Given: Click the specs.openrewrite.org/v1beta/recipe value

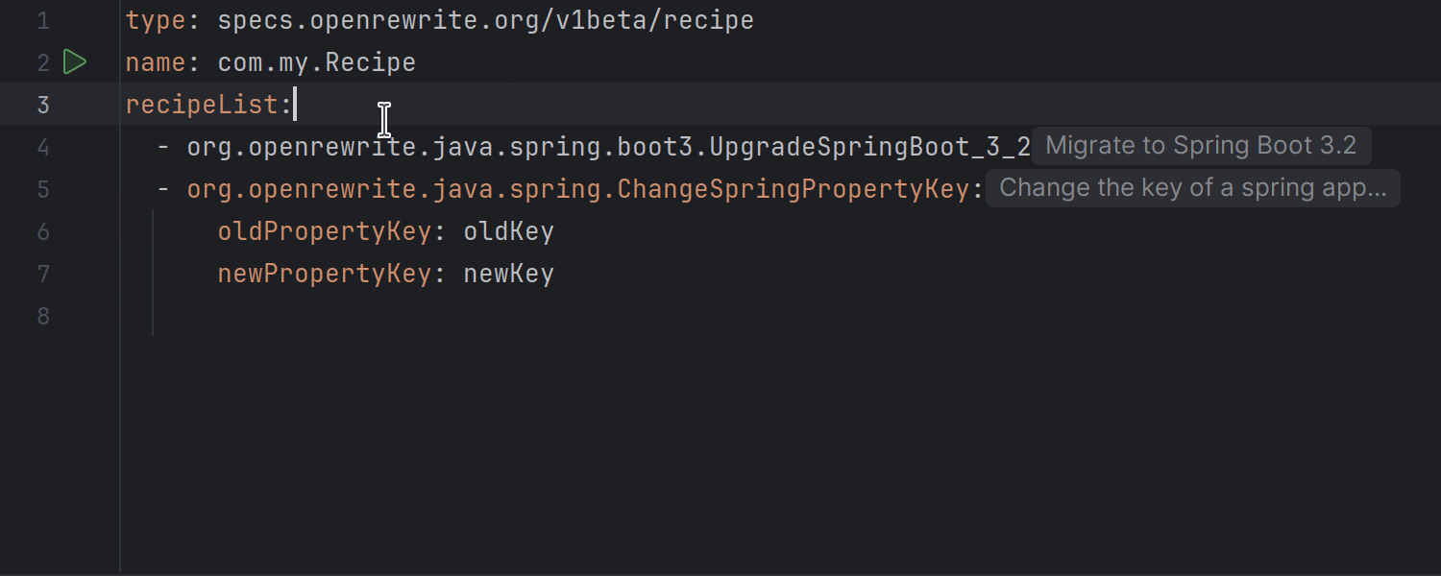Looking at the screenshot, I should click(x=485, y=19).
